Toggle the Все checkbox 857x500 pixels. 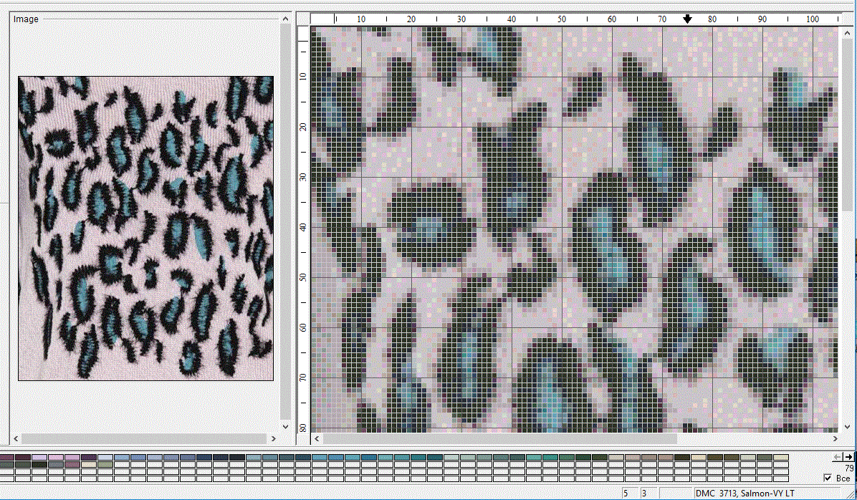[828, 478]
